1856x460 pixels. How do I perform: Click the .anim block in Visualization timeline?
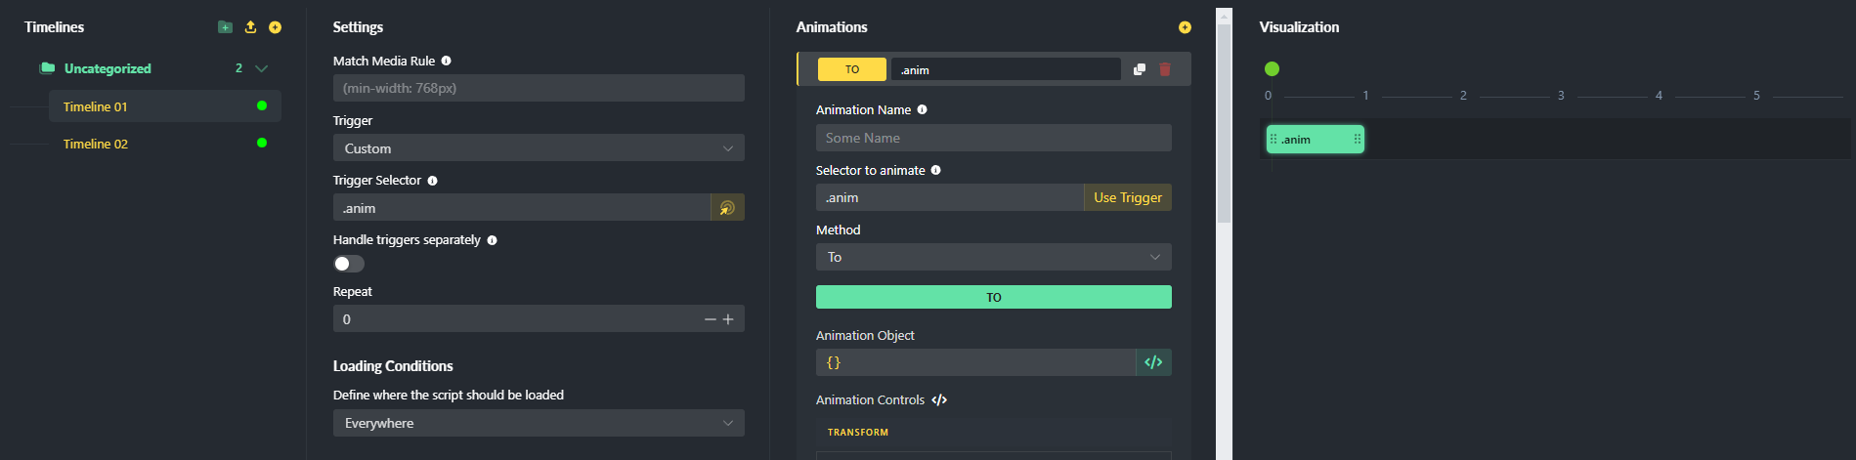coord(1315,140)
